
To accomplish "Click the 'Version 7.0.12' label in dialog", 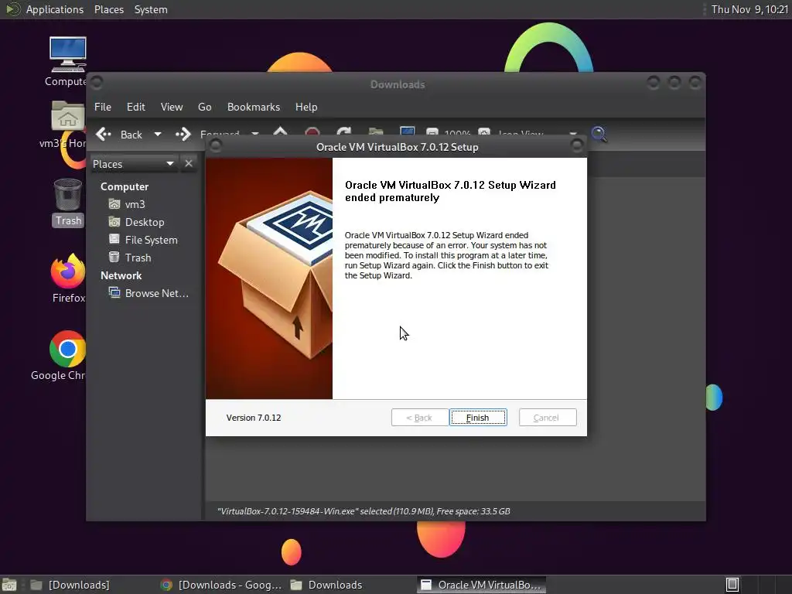I will [x=254, y=418].
